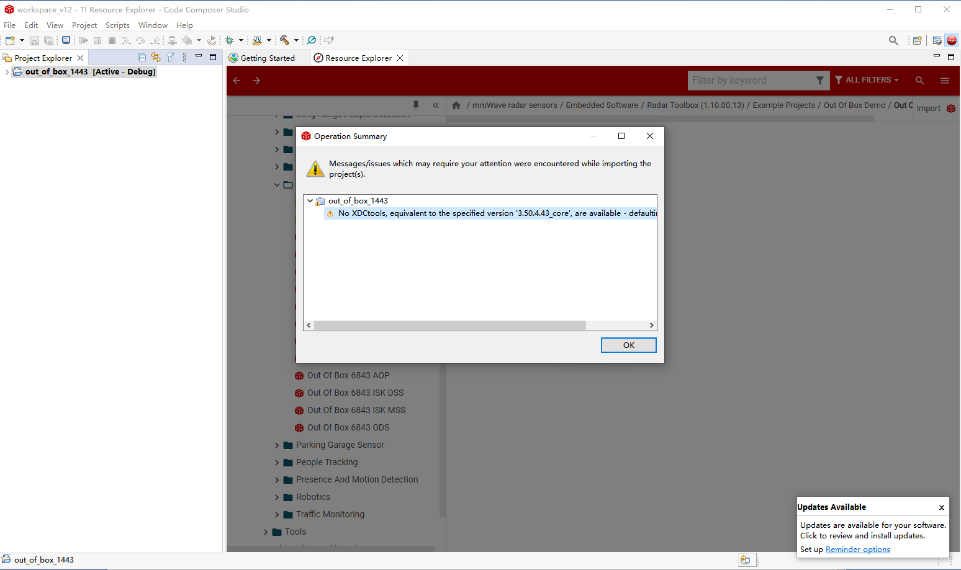Collapse the Resource Explorer tree with double chevron

(436, 105)
